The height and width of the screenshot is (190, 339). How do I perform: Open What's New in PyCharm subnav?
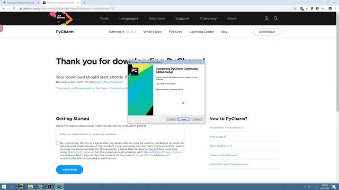[x=153, y=32]
